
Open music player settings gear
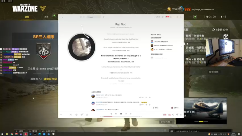coord(162,17)
